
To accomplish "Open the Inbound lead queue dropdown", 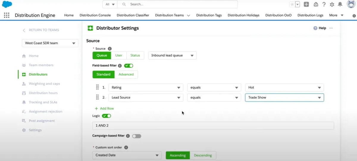I will coord(172,55).
